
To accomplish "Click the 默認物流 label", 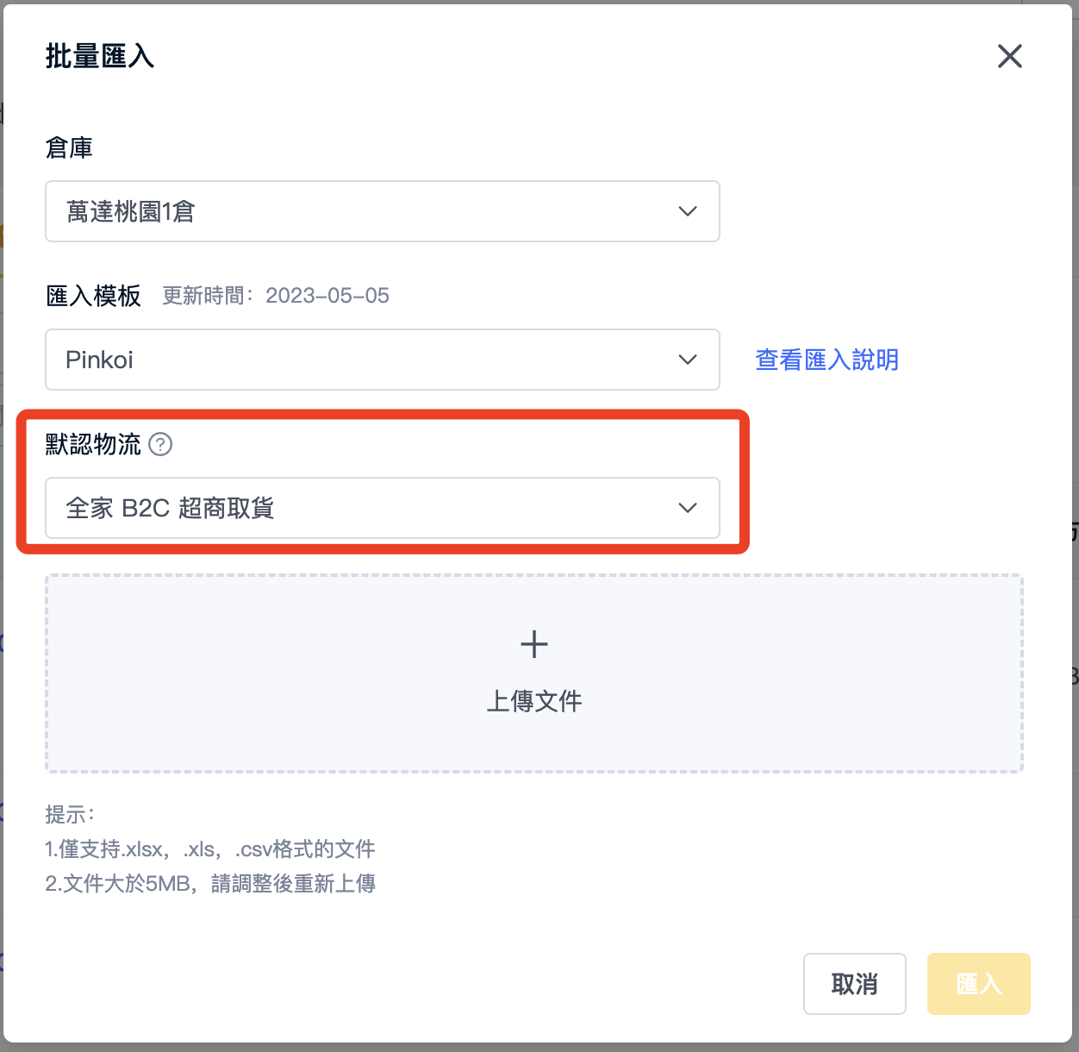I will pos(93,444).
